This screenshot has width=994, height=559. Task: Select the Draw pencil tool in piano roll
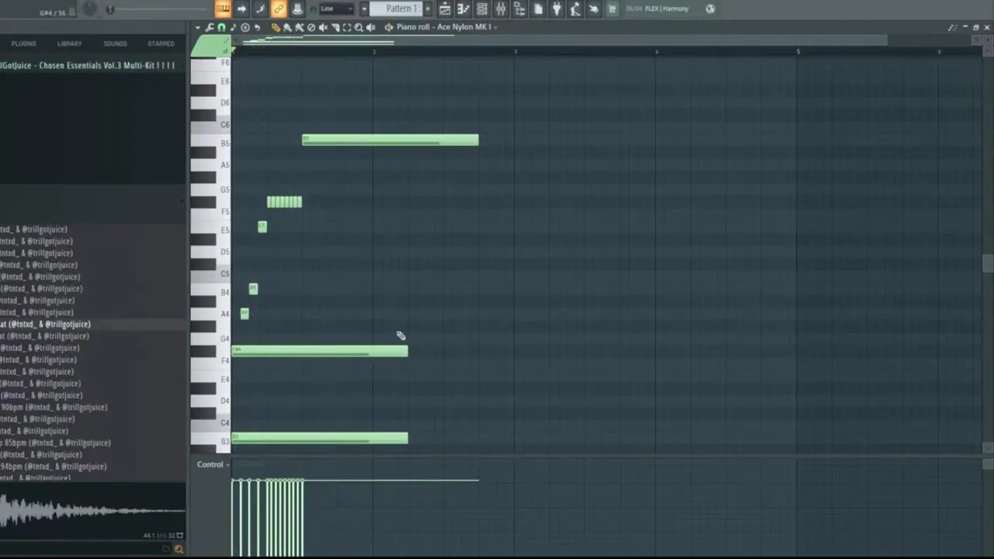point(276,27)
